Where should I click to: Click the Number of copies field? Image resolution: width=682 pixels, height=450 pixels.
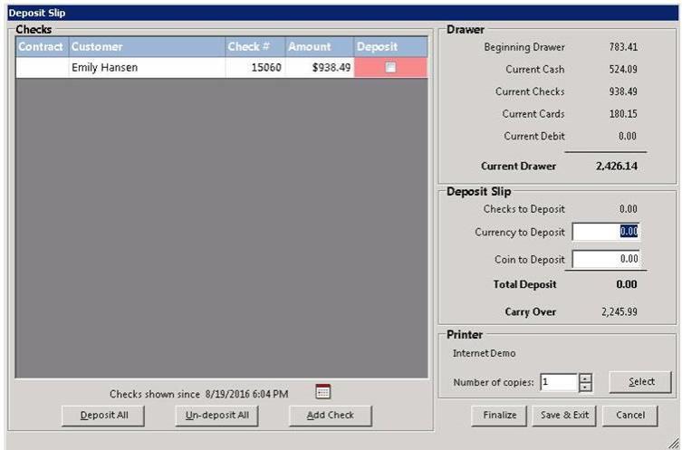click(x=558, y=382)
